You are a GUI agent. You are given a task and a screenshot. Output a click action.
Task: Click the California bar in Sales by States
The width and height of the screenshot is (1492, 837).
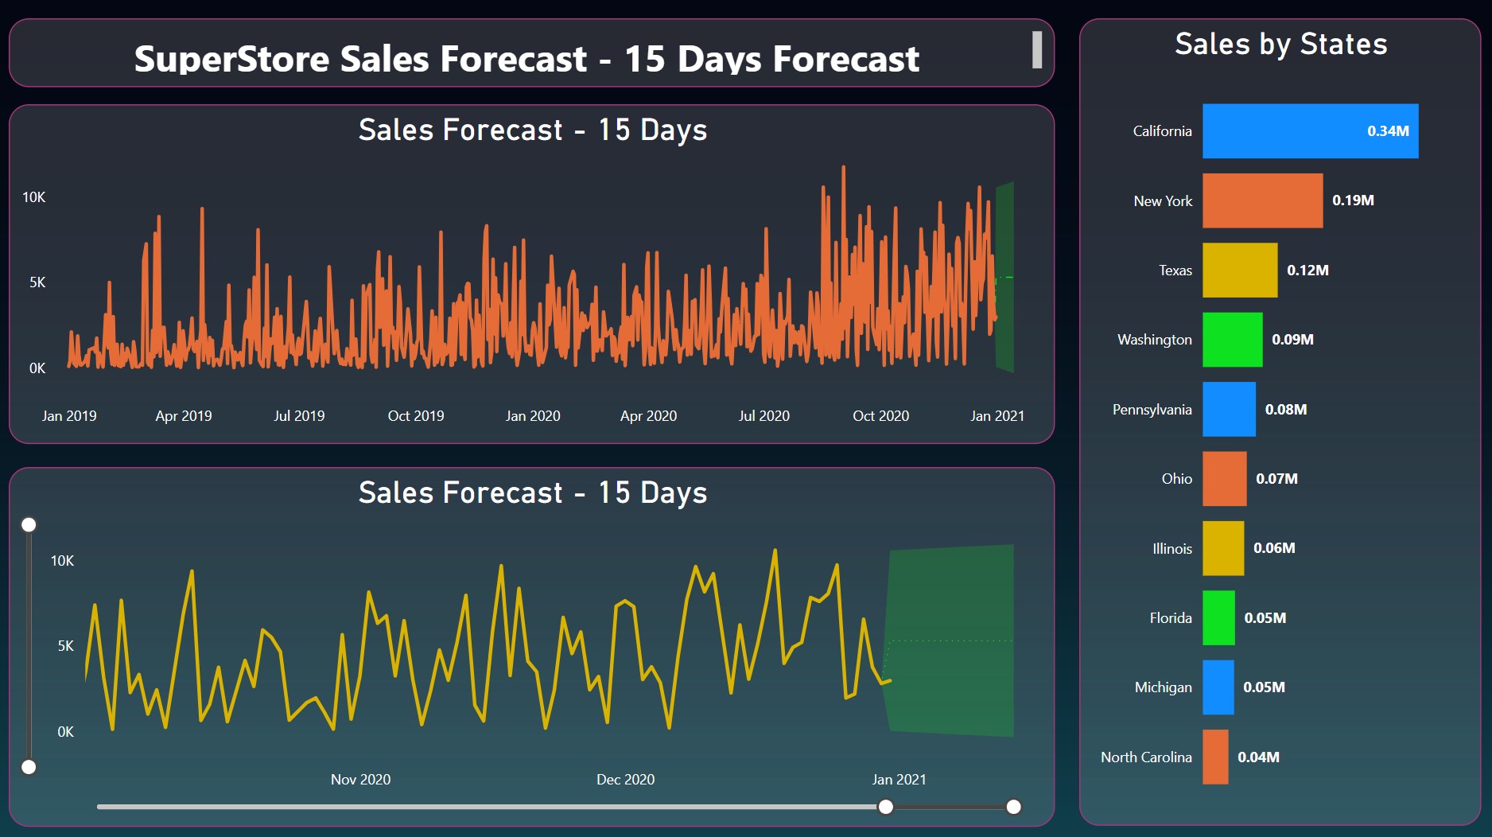coord(1310,130)
